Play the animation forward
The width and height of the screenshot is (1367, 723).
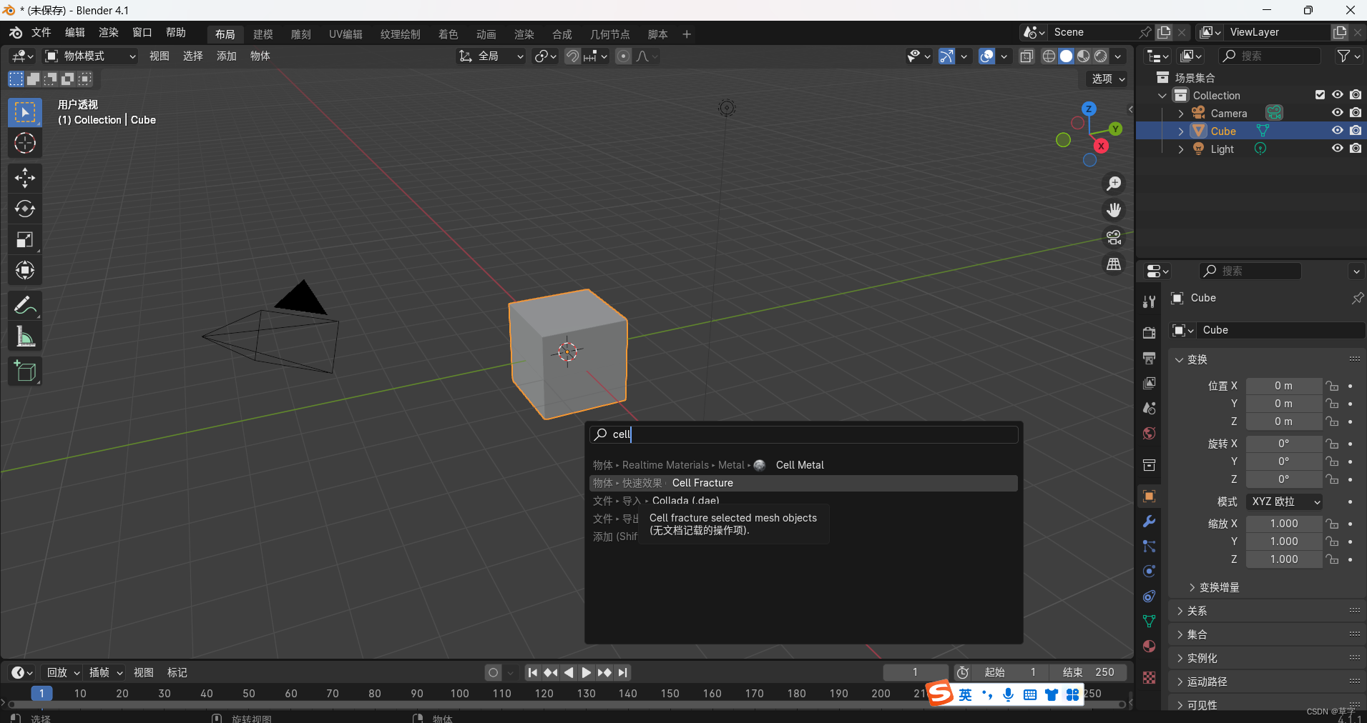586,672
